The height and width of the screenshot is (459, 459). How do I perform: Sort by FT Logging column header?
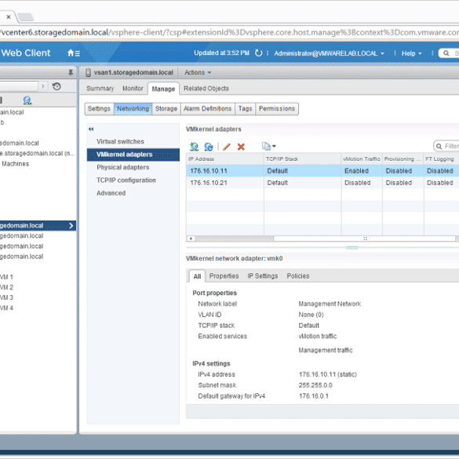[x=441, y=159]
